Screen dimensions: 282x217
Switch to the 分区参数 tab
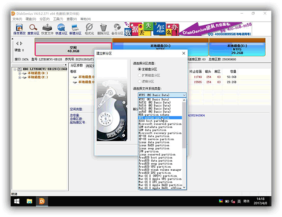coord(77,65)
